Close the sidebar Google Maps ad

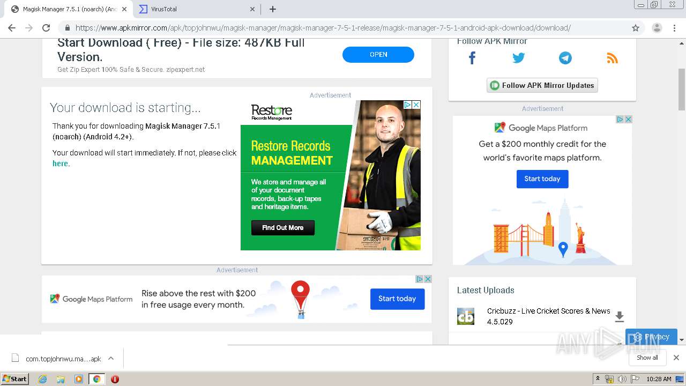628,119
